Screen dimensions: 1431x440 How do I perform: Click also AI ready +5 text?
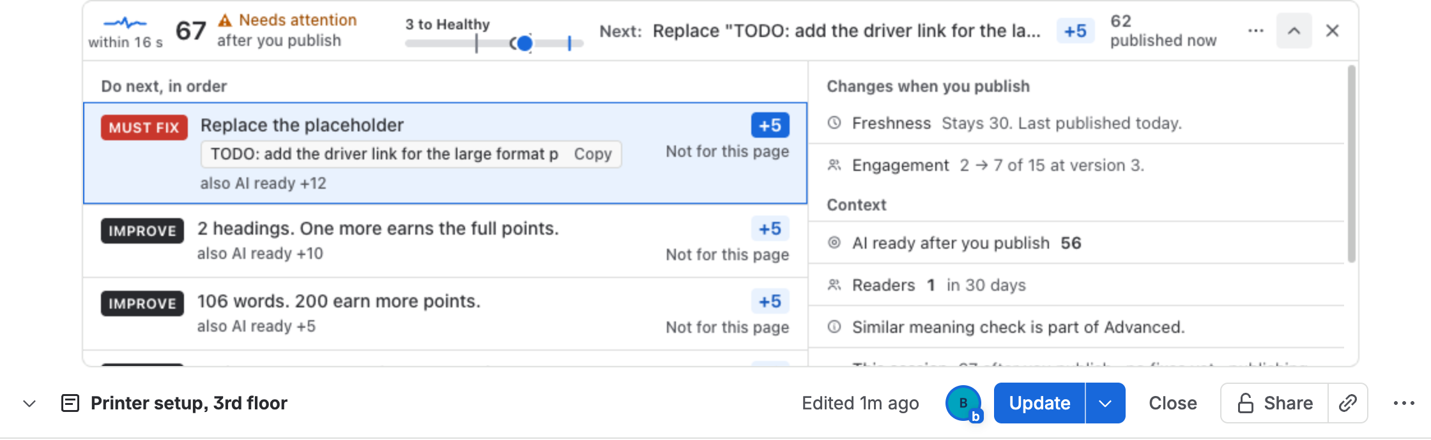(256, 326)
